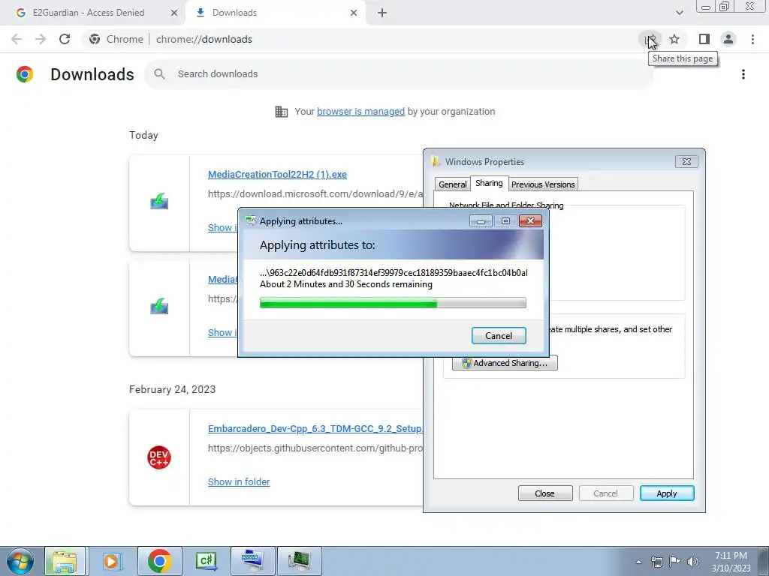769x576 pixels.
Task: Close the Downloads tab
Action: coord(354,13)
